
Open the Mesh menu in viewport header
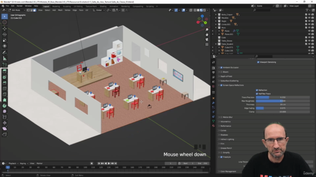coord(60,10)
